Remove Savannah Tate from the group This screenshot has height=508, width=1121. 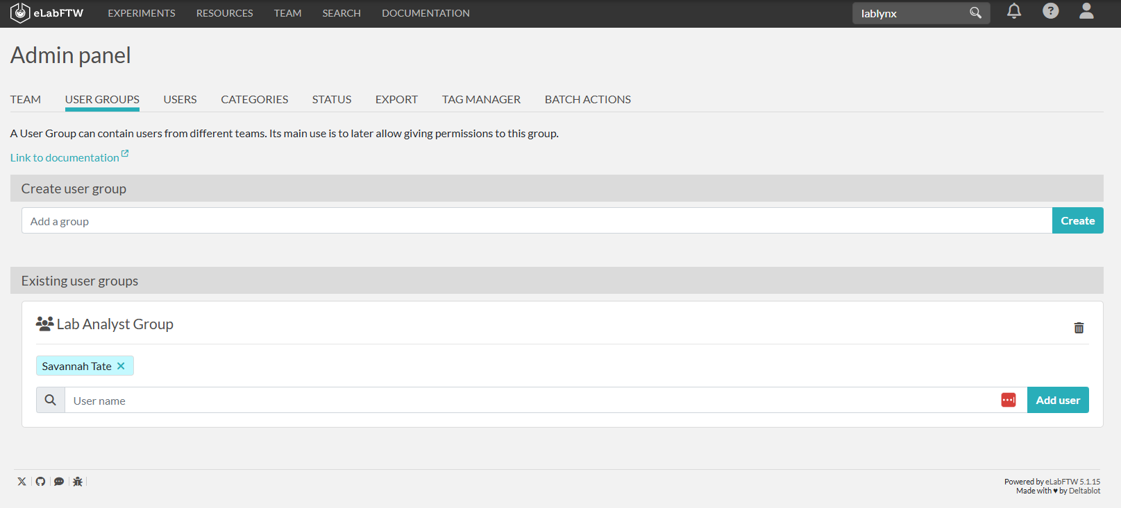[121, 366]
